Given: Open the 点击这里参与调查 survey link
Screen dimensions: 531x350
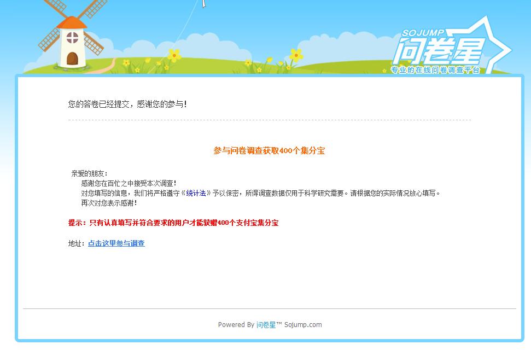Looking at the screenshot, I should pyautogui.click(x=116, y=243).
